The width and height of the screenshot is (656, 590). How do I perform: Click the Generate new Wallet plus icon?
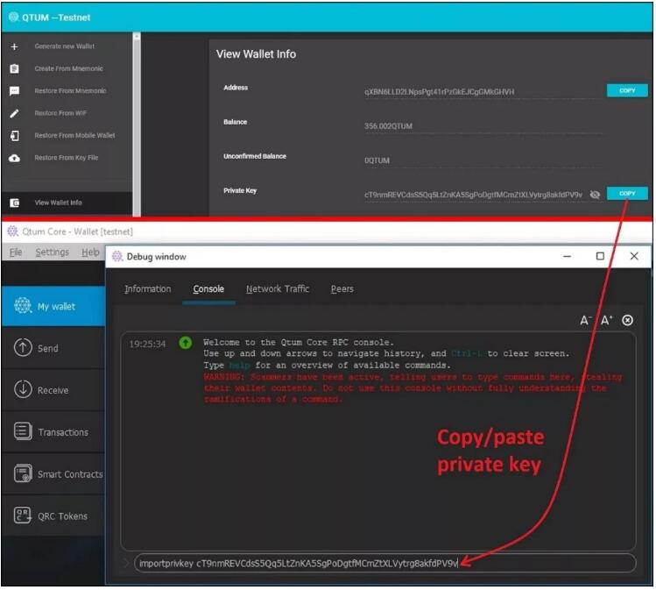(x=14, y=46)
